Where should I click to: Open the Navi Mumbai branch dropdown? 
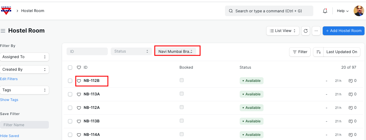(175, 51)
